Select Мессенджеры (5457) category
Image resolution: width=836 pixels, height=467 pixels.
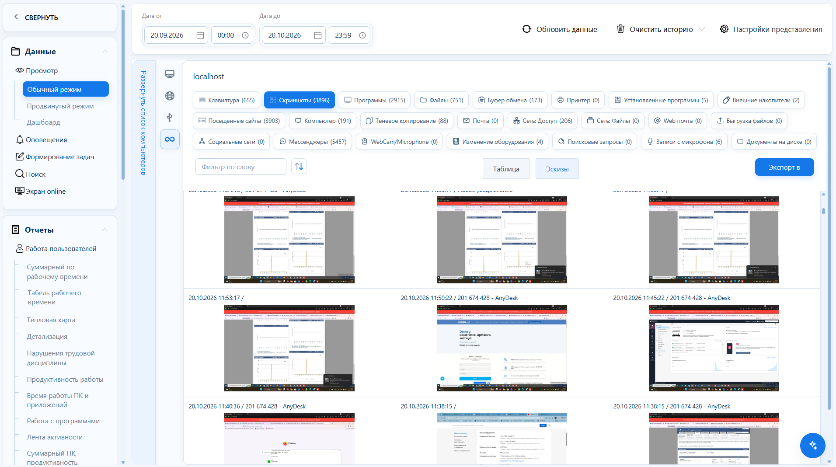click(313, 142)
